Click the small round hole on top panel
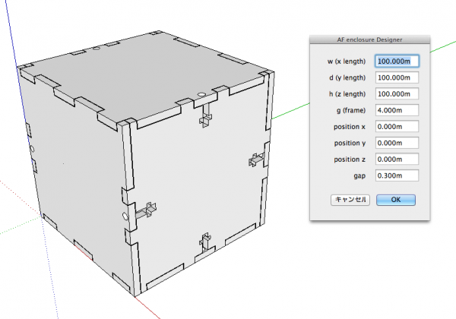The height and width of the screenshot is (319, 456). click(x=201, y=96)
